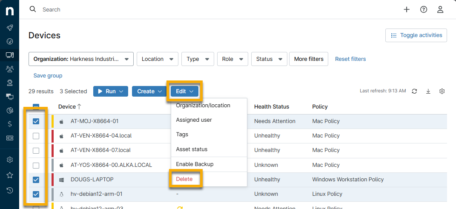Click the refresh icon beside Last refresh
Image resolution: width=456 pixels, height=209 pixels.
[414, 91]
